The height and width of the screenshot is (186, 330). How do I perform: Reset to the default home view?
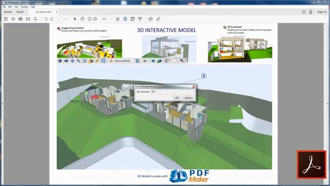111,61
